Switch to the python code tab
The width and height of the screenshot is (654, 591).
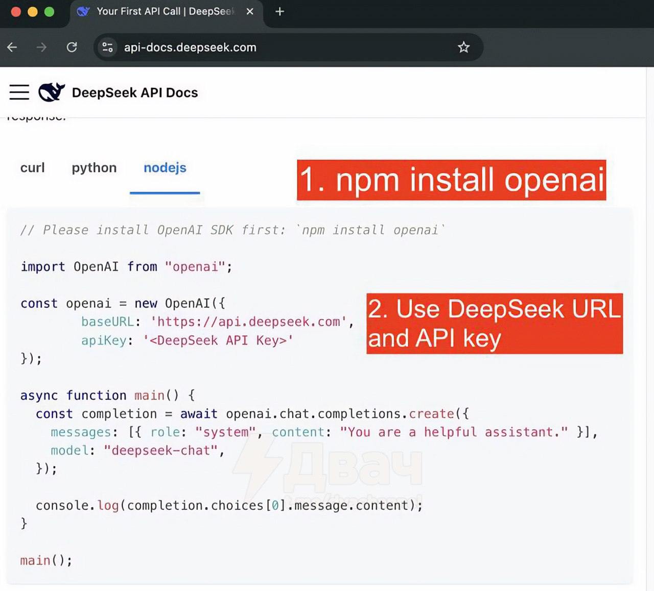coord(94,168)
